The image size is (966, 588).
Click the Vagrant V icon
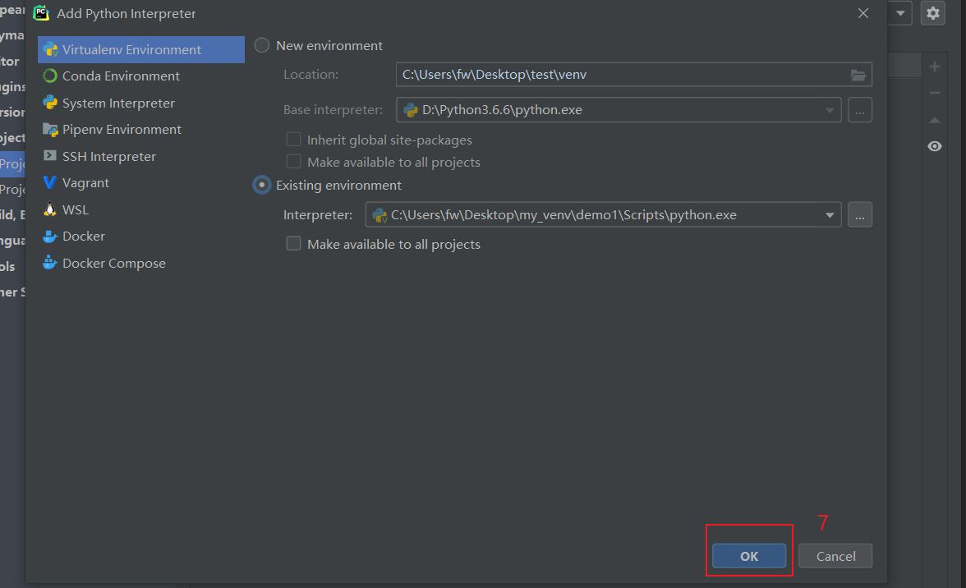tap(50, 183)
